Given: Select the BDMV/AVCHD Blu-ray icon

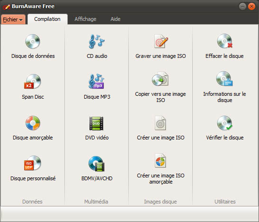Looking at the screenshot, I should pyautogui.click(x=97, y=164).
